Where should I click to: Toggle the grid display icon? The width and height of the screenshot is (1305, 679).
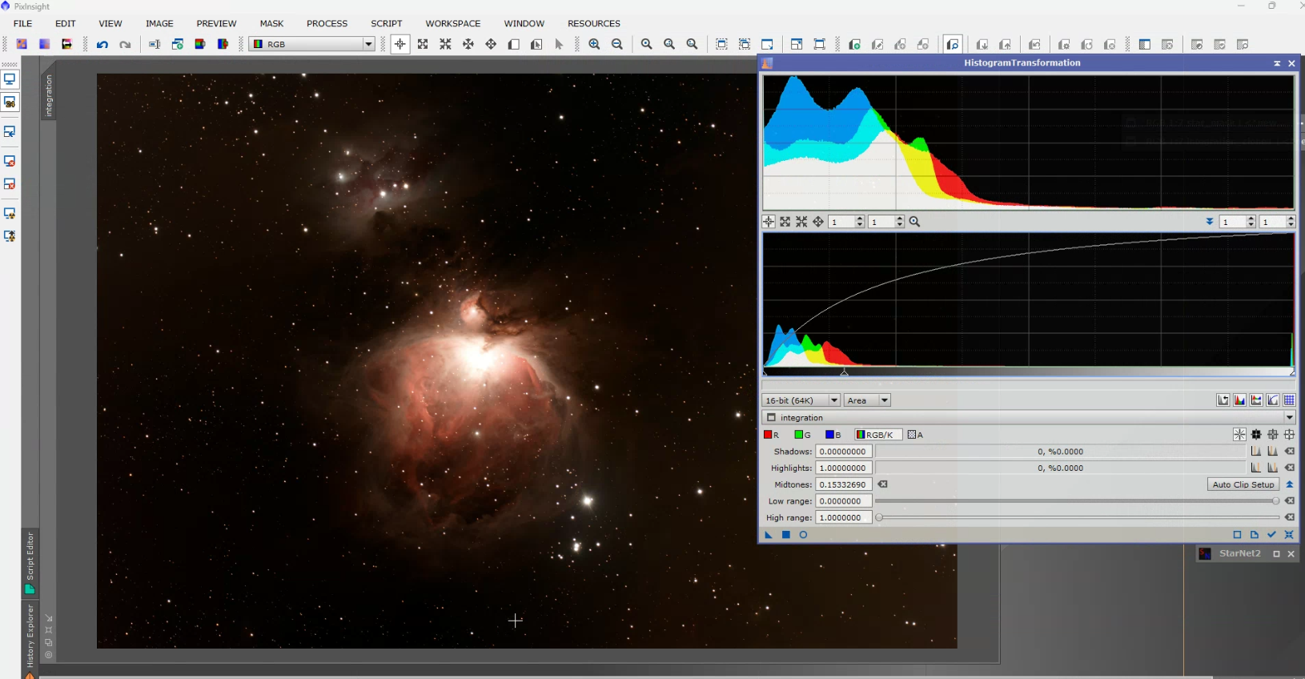pyautogui.click(x=1289, y=400)
